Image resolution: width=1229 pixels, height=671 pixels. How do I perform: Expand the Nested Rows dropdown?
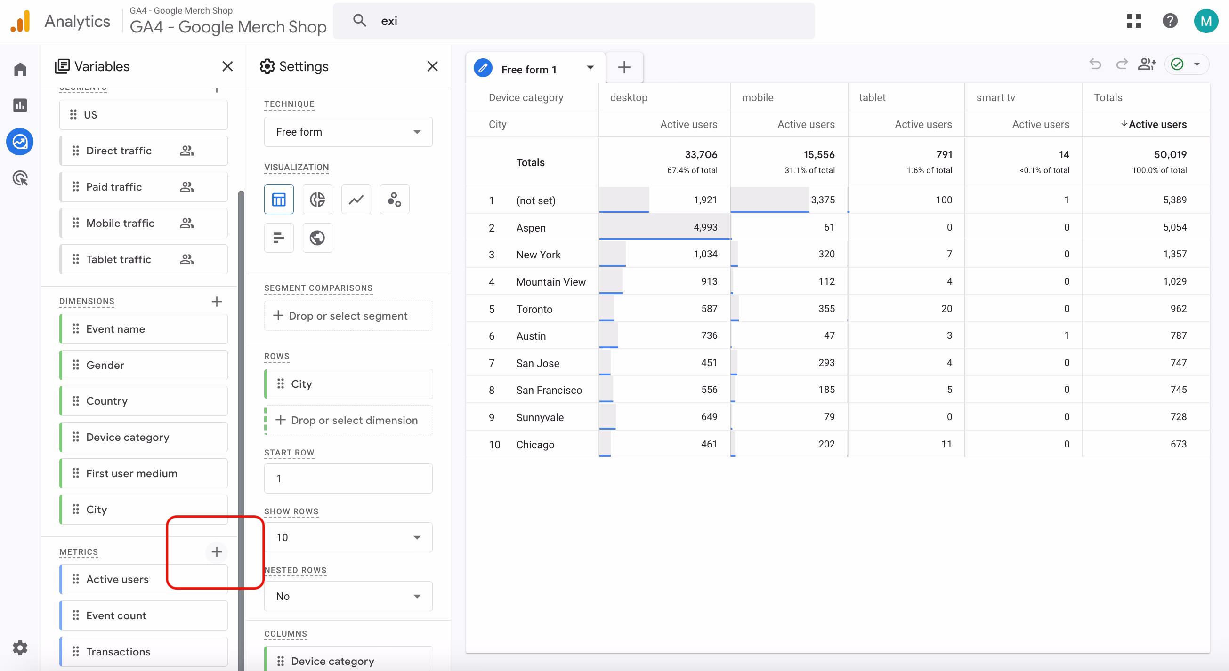tap(348, 596)
